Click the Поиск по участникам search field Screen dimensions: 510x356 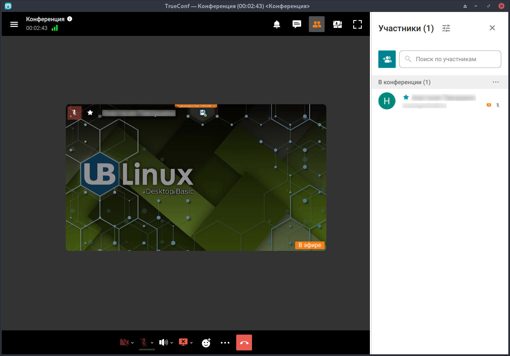(x=450, y=59)
